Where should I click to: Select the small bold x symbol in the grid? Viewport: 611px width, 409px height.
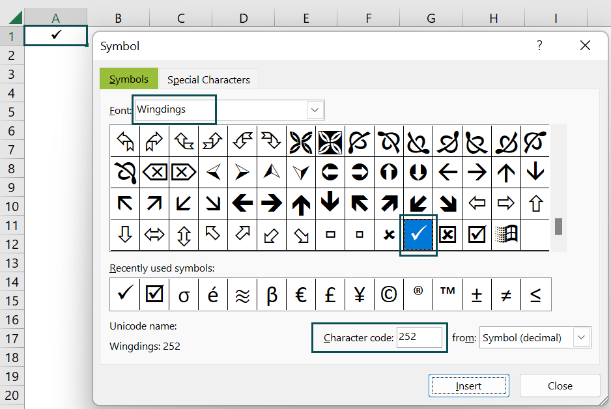(389, 234)
